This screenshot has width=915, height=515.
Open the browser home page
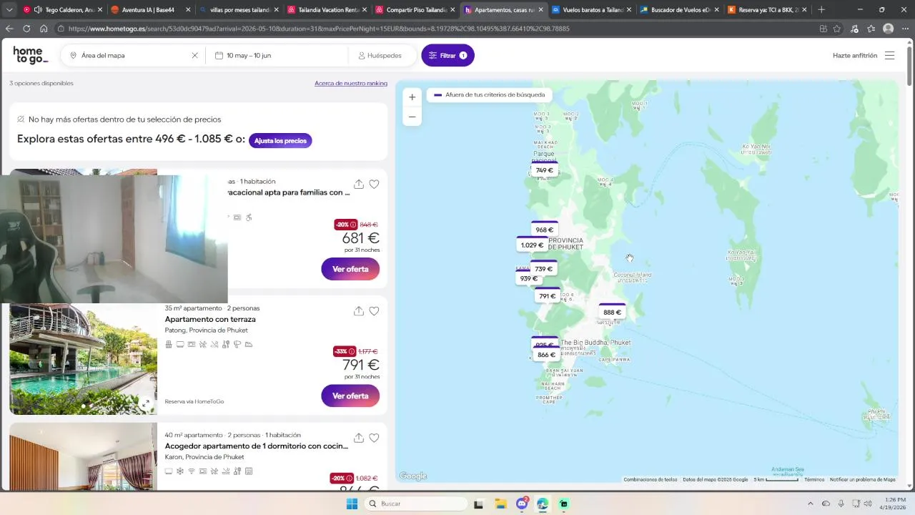[x=44, y=29]
